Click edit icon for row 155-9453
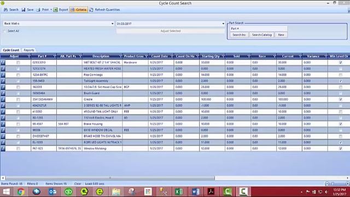The image size is (350, 197). tap(3, 81)
